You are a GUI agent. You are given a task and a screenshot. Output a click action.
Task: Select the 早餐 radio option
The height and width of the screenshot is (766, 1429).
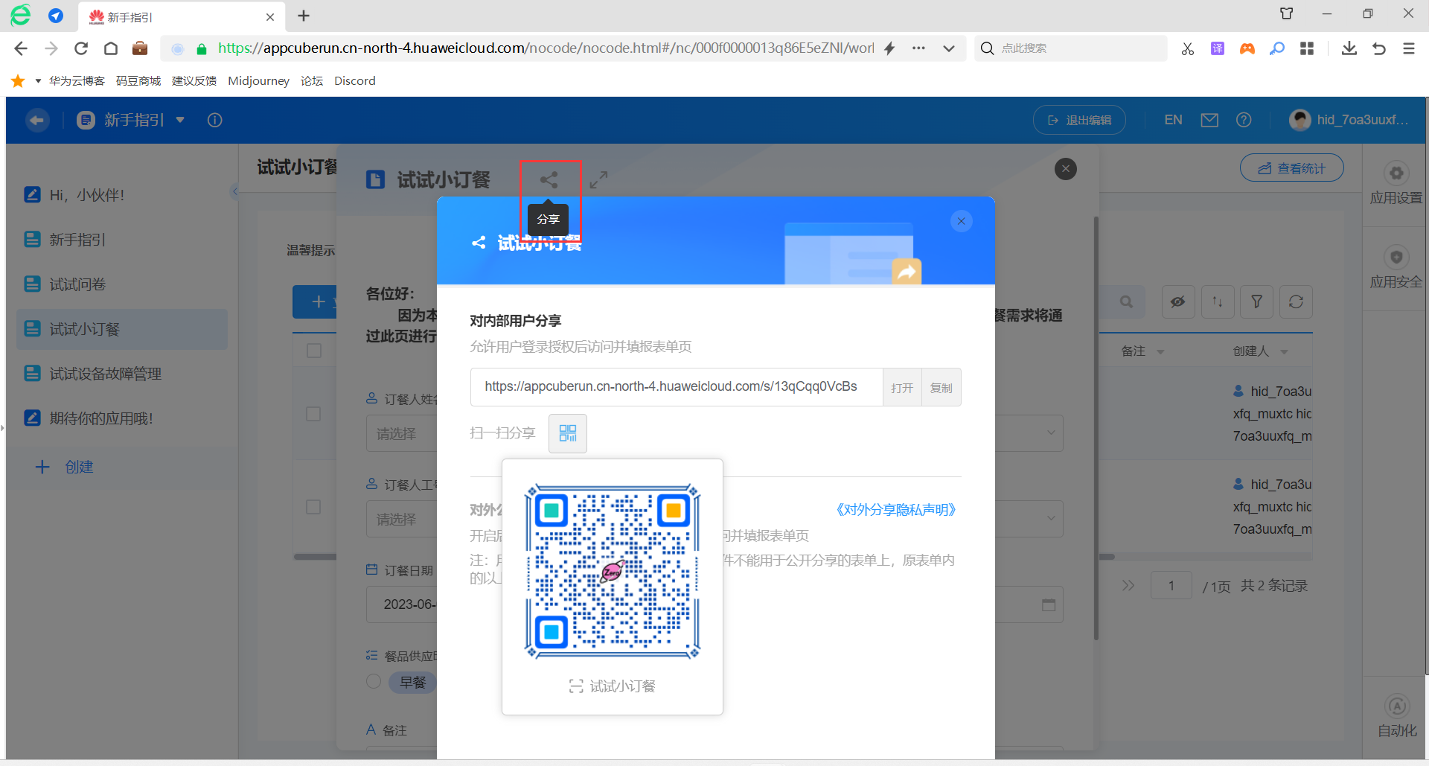pos(374,682)
